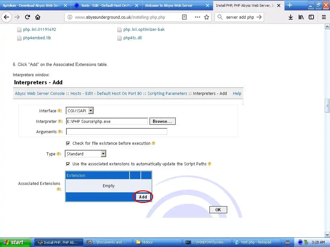
Task: Click the php4ts.dll file icon
Action: pyautogui.click(x=119, y=38)
